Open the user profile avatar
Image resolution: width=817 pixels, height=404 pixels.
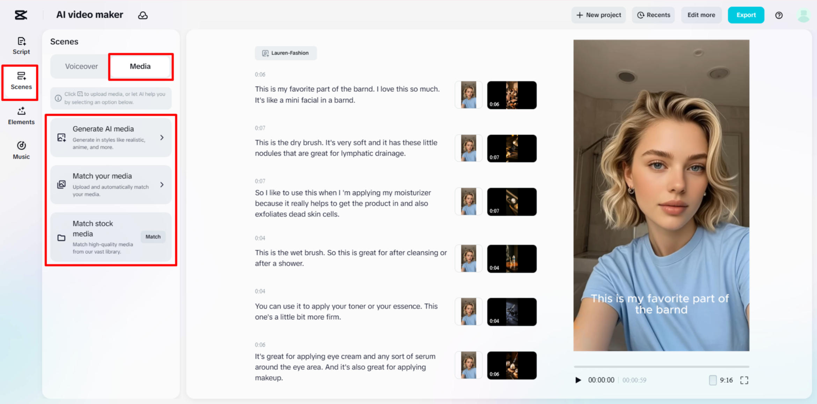click(803, 15)
